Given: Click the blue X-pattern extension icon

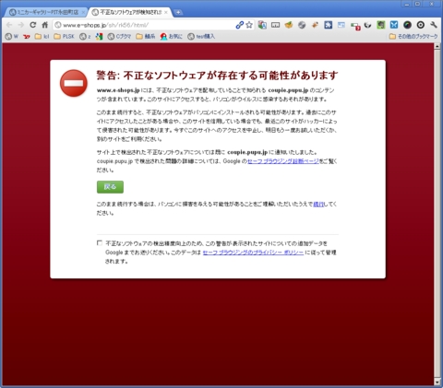Looking at the screenshot, I should click(x=394, y=25).
